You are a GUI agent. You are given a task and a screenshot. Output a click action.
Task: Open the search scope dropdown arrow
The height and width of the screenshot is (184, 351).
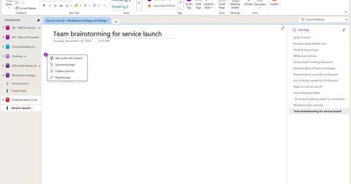pyautogui.click(x=347, y=19)
